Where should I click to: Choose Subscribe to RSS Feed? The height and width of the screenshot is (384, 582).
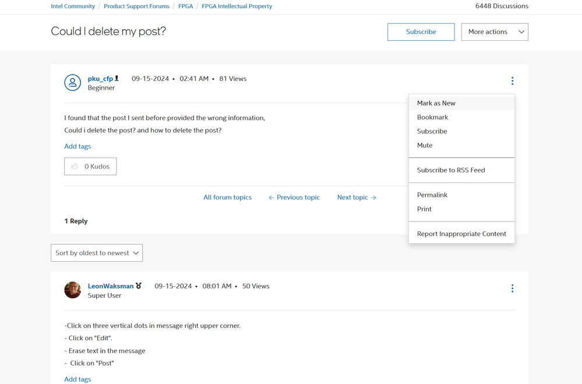[x=461, y=170]
